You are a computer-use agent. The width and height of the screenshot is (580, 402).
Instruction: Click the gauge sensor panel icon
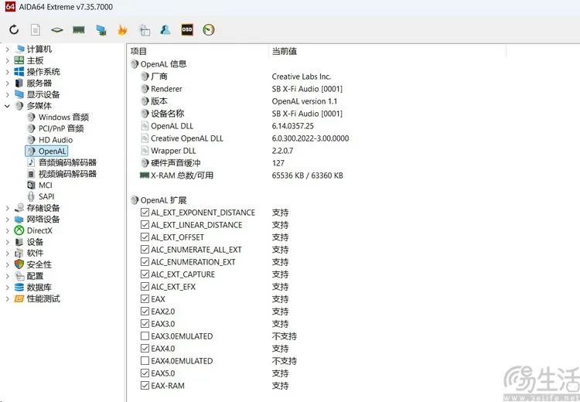(209, 30)
